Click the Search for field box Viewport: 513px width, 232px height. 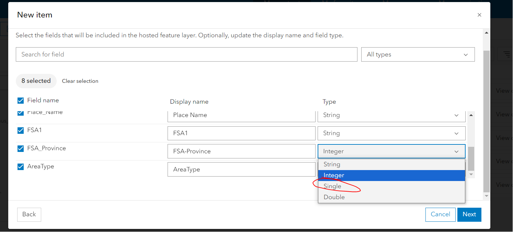point(186,54)
